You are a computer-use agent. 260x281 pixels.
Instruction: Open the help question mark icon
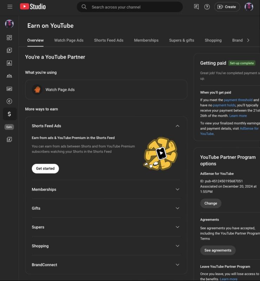coord(207,7)
